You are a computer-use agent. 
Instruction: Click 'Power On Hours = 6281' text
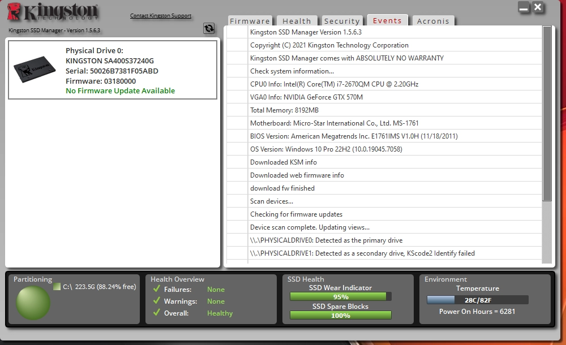[477, 312]
